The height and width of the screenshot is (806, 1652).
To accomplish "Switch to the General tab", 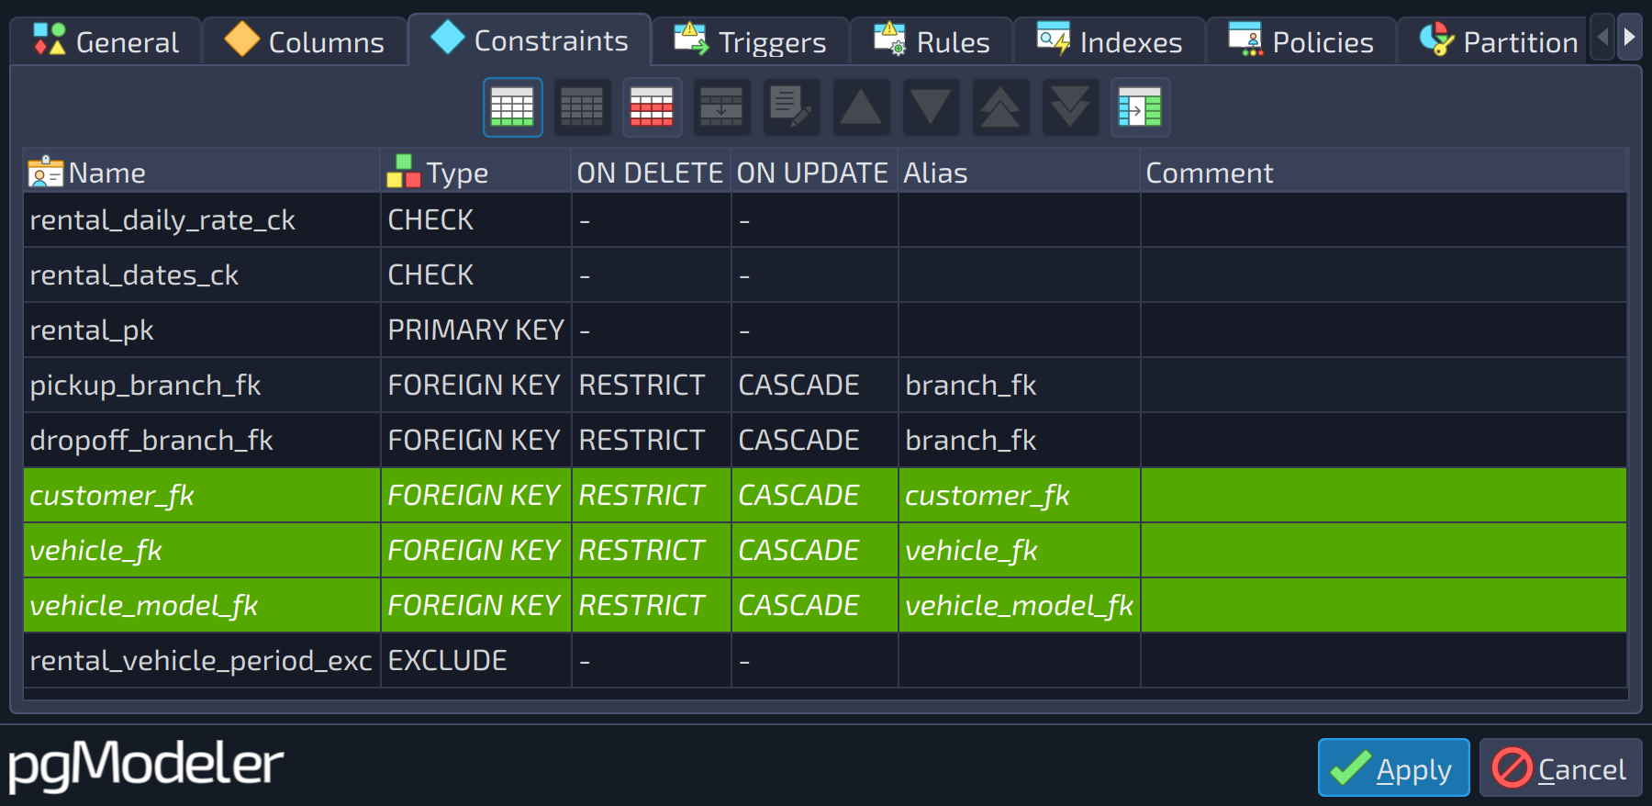I will (106, 41).
